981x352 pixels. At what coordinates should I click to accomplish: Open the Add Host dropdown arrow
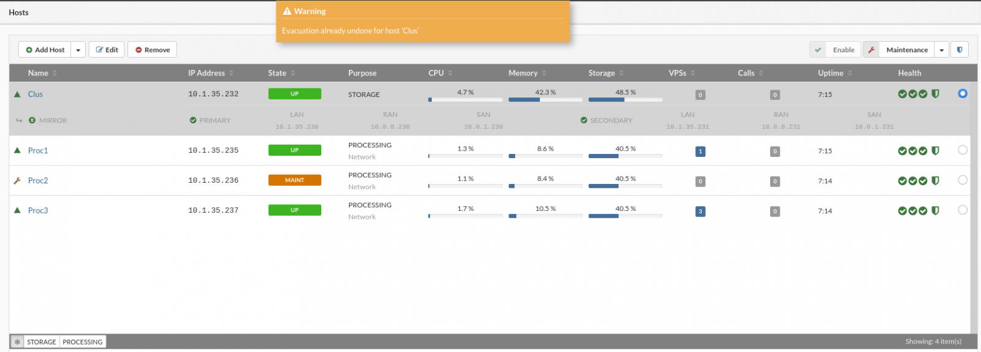pyautogui.click(x=78, y=50)
